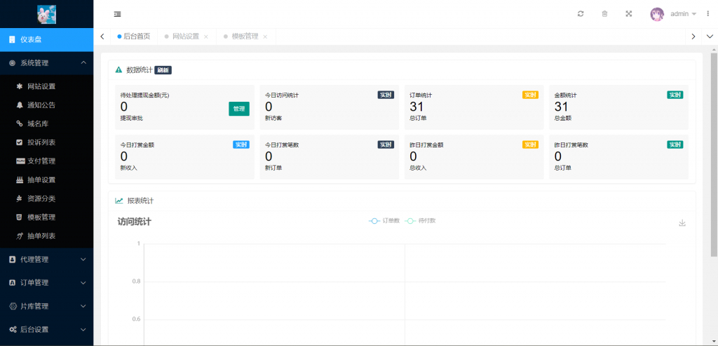The height and width of the screenshot is (346, 718).
Task: Click the green 管理 button
Action: click(x=239, y=109)
